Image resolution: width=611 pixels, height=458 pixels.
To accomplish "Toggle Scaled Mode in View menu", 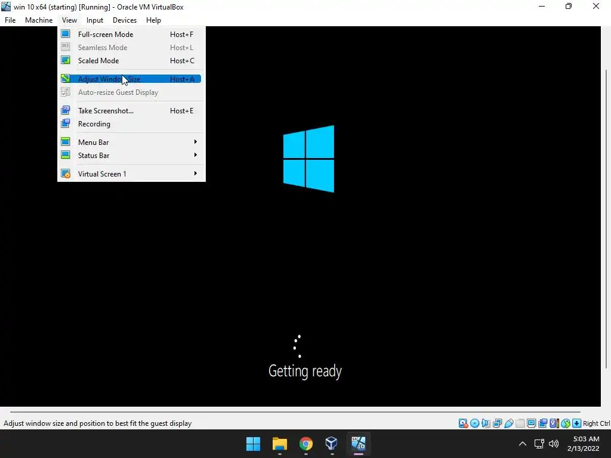I will point(131,60).
